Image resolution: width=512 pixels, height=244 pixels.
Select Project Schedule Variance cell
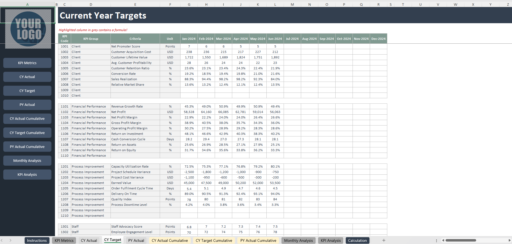coord(135,172)
